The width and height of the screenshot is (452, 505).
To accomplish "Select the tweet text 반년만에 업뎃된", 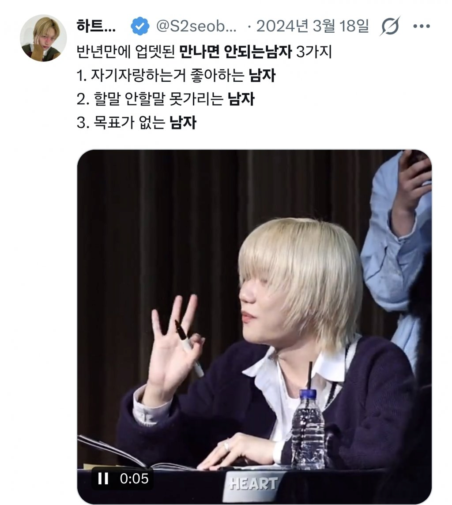I will point(126,52).
